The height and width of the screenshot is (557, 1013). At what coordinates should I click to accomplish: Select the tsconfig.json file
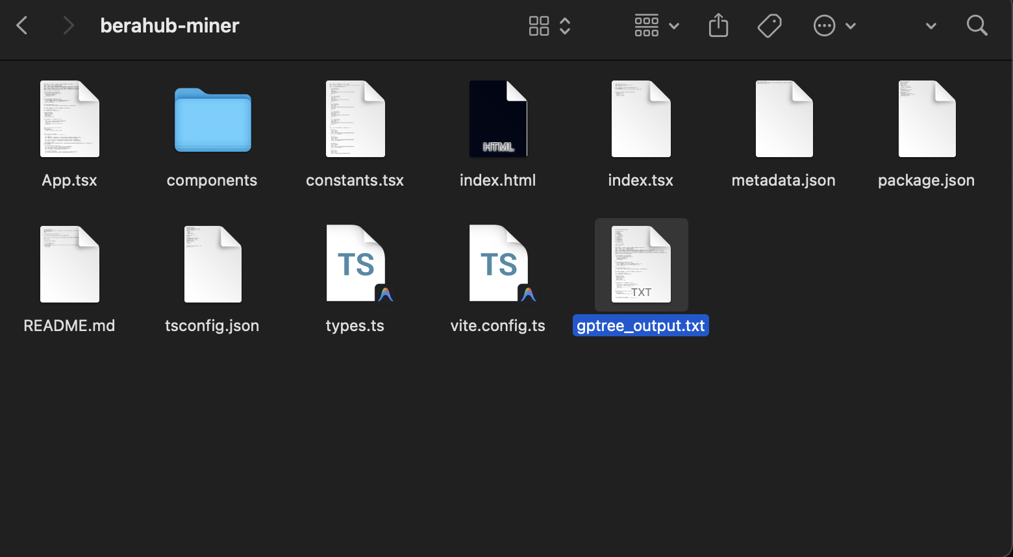coord(212,264)
